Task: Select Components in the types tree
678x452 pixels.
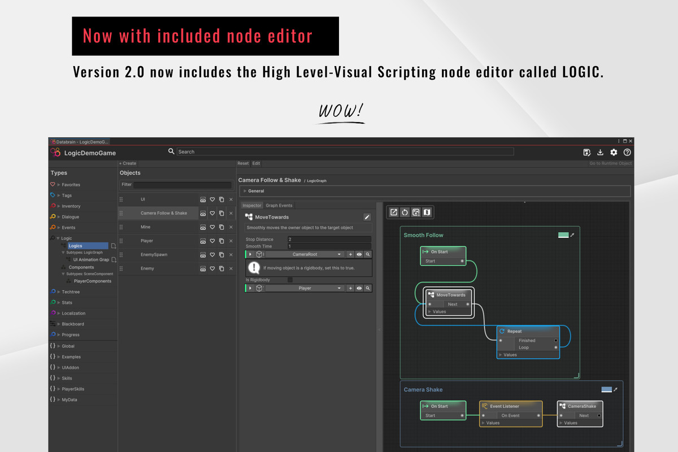Action: [x=81, y=267]
